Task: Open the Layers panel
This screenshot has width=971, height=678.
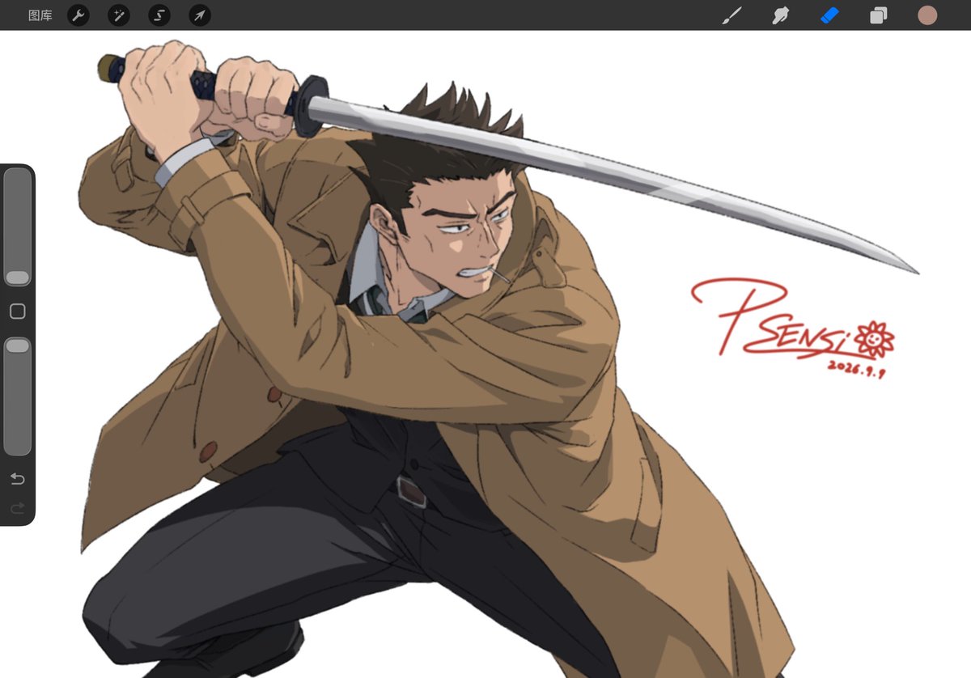Action: tap(879, 15)
